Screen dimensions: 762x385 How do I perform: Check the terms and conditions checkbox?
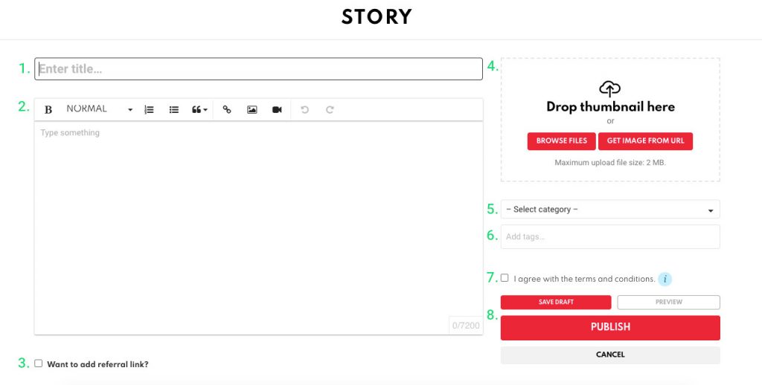point(505,278)
